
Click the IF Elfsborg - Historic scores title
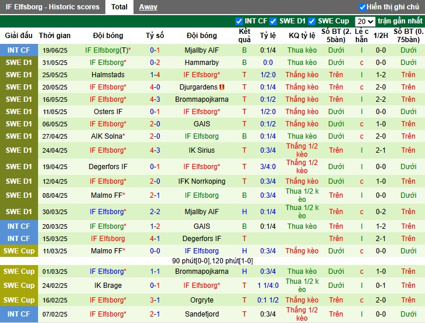(52, 7)
